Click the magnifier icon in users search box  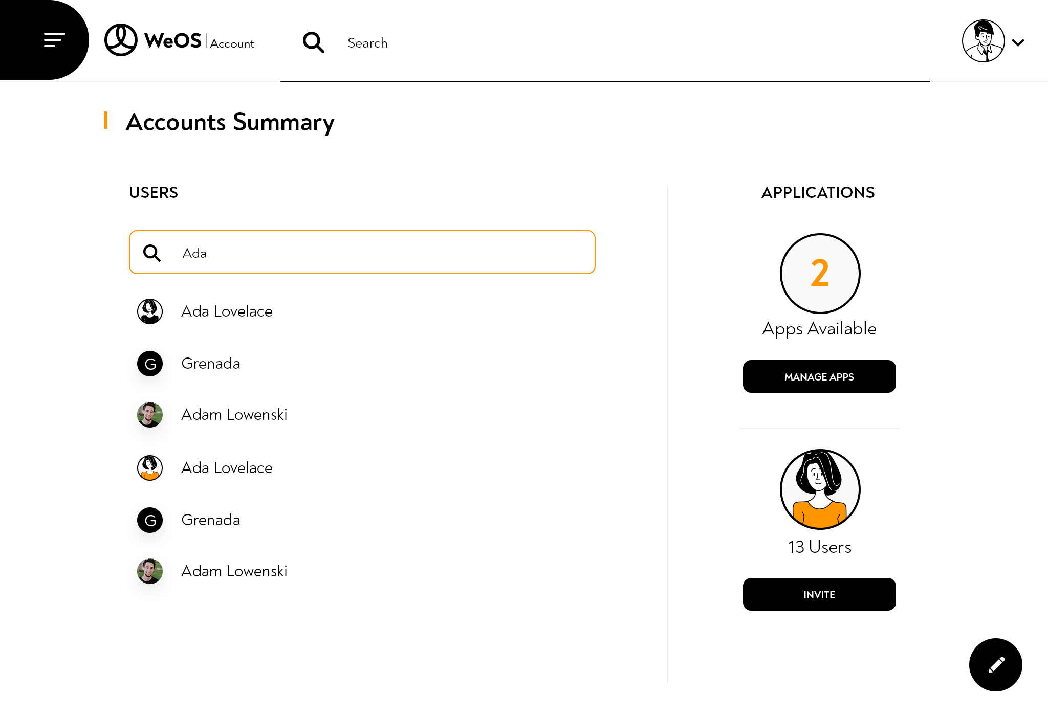(x=152, y=253)
